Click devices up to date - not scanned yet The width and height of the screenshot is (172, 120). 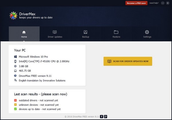tap(40, 109)
